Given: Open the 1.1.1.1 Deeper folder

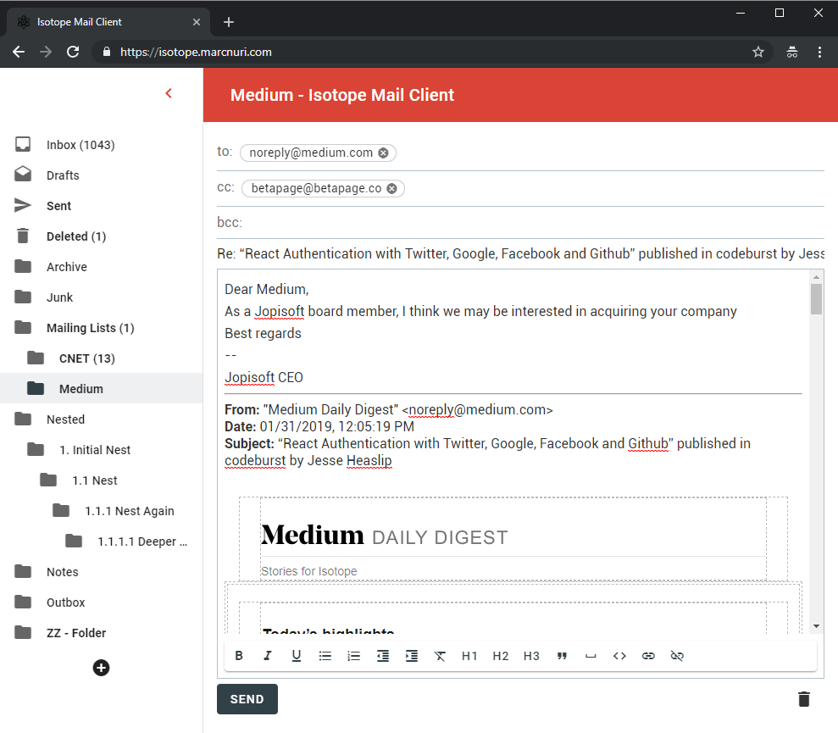Looking at the screenshot, I should point(101,541).
